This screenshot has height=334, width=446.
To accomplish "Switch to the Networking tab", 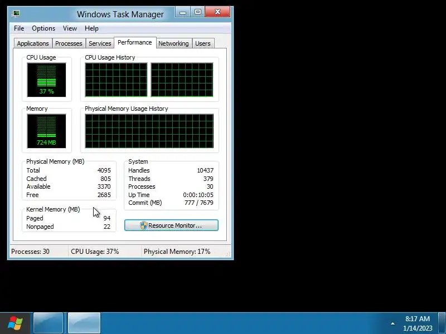I will click(x=173, y=43).
